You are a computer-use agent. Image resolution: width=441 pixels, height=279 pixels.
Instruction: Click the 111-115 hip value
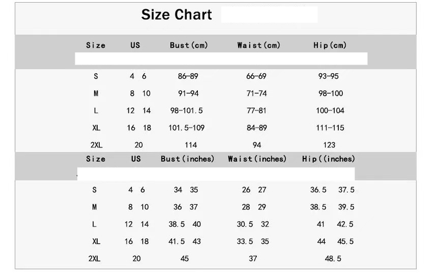click(x=330, y=128)
